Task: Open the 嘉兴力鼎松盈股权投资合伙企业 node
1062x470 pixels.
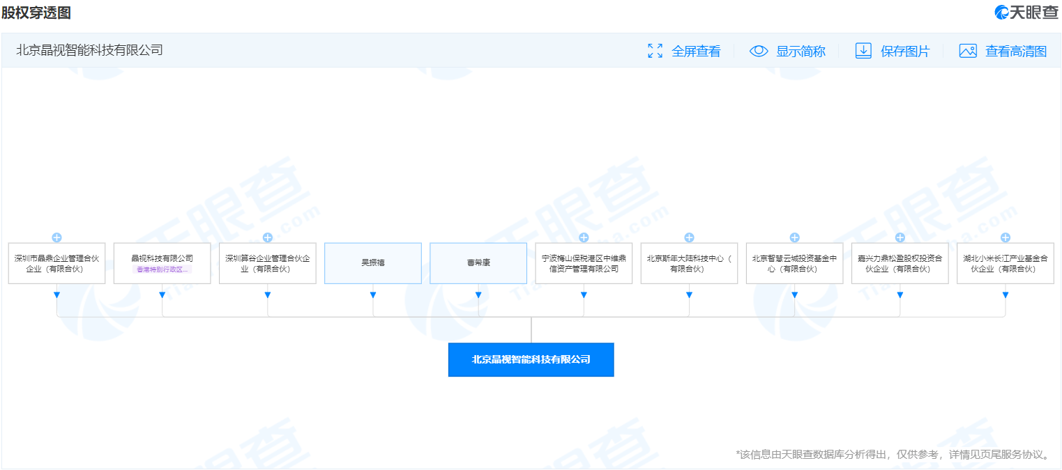Action: click(900, 263)
